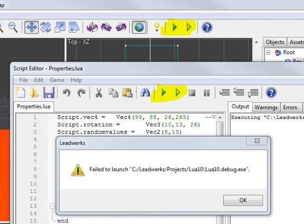This screenshot has height=224, width=304.
Task: Undo last edit in Script Editor
Action: pos(66,93)
